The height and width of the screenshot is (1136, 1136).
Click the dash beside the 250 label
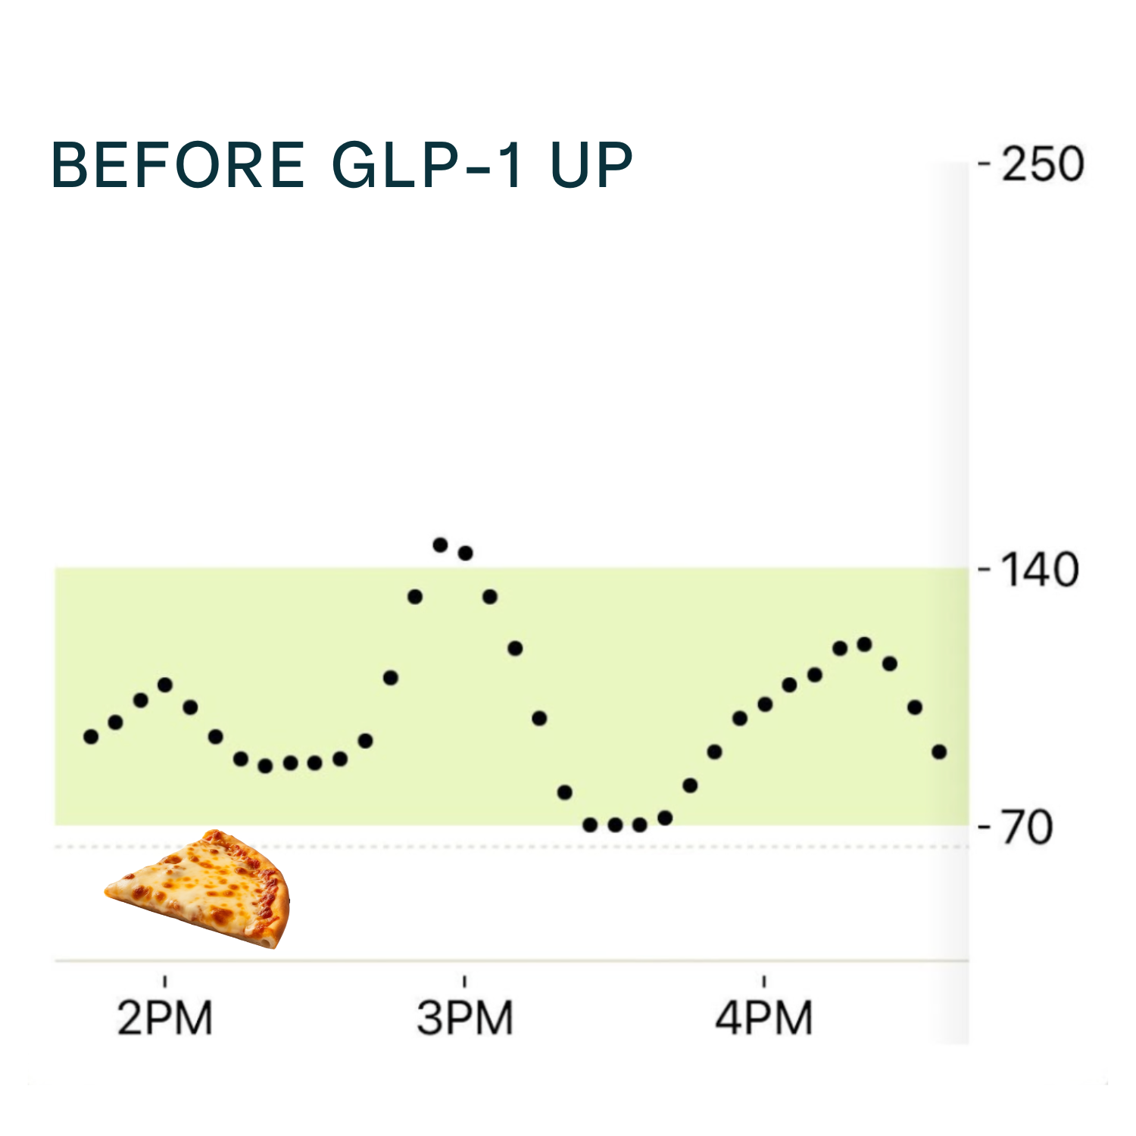(x=985, y=164)
